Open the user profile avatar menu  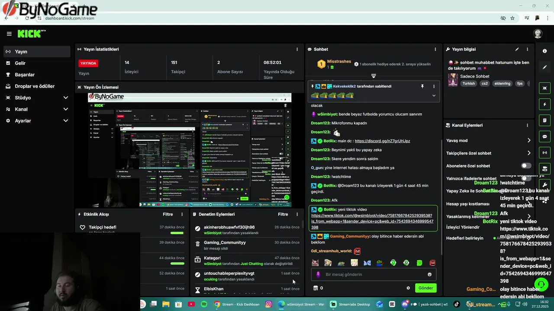538,34
